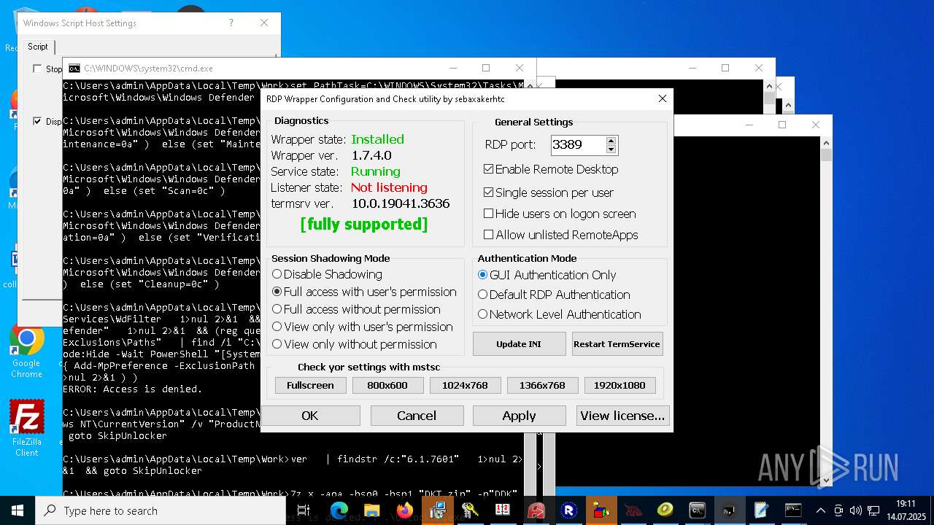This screenshot has width=934, height=525.
Task: Confirm settings with OK button
Action: 310,416
